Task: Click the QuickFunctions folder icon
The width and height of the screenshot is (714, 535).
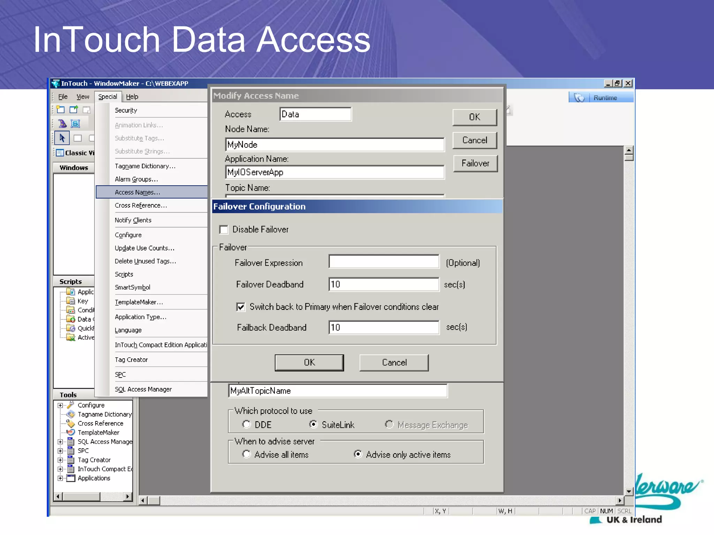Action: (70, 328)
